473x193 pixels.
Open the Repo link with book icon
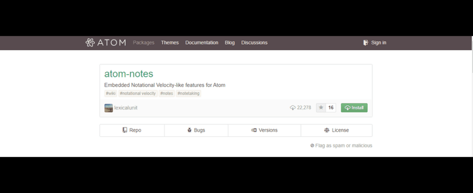132,130
